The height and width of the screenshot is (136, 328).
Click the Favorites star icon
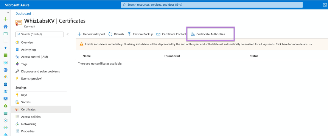click(6, 48)
